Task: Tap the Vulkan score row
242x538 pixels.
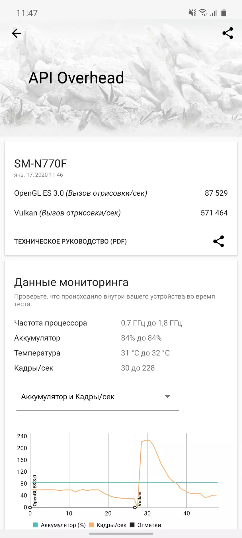Action: 121,213
